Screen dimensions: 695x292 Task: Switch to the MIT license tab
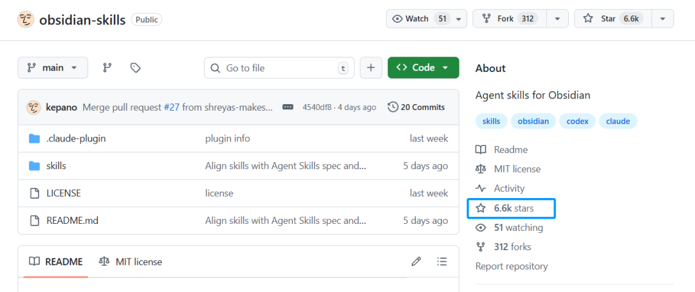point(131,262)
